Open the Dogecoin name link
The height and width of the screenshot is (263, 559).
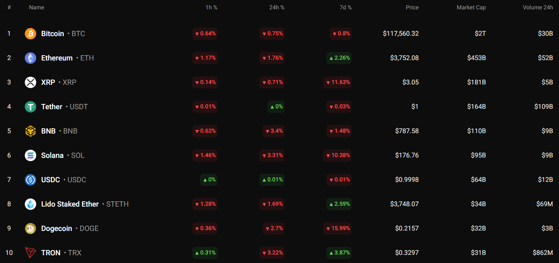(57, 229)
